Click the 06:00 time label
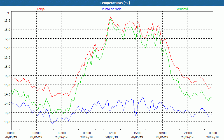 click(x=62, y=133)
